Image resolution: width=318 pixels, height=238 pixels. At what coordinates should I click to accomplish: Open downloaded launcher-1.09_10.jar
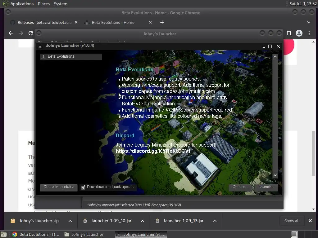[x=111, y=221]
